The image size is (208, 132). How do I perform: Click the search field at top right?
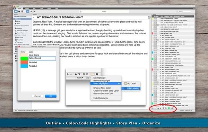point(184,11)
